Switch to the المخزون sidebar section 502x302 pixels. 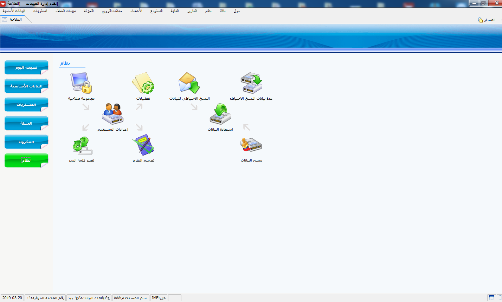pos(26,142)
